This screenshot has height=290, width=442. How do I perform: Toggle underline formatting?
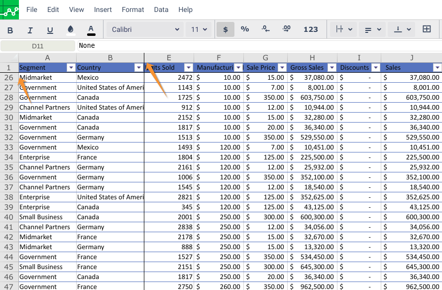pyautogui.click(x=50, y=30)
